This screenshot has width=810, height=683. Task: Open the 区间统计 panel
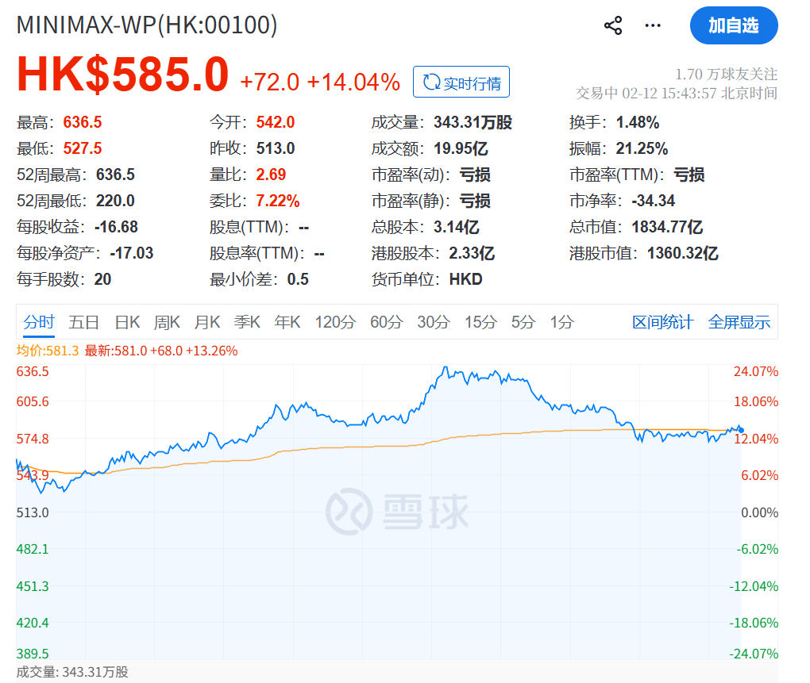[663, 322]
